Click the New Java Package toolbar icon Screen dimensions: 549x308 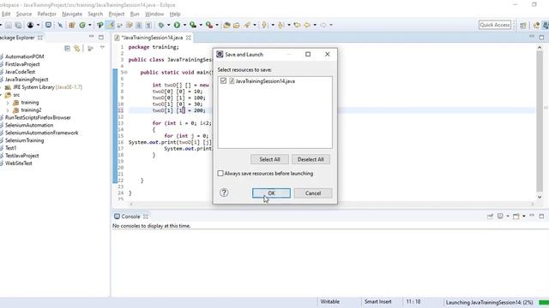[x=72, y=25]
